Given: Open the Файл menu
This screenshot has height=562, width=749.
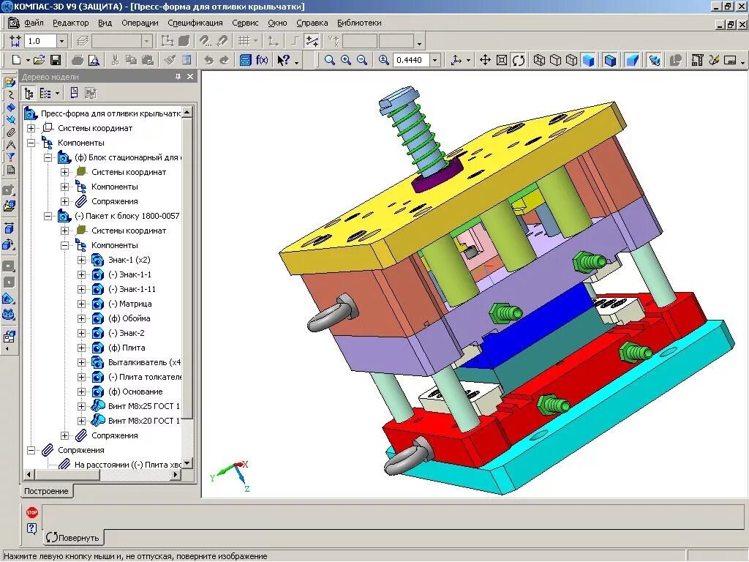Looking at the screenshot, I should click(x=34, y=23).
